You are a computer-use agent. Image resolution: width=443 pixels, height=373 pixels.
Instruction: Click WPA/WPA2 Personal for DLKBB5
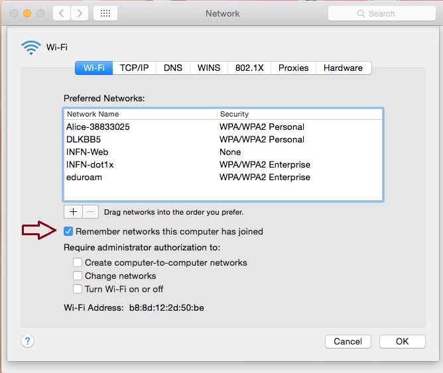tap(262, 139)
